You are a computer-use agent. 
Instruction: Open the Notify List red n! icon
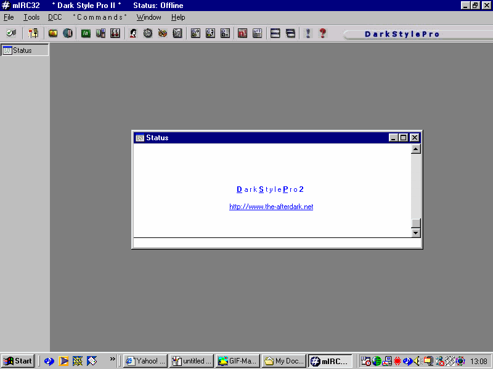tap(242, 33)
